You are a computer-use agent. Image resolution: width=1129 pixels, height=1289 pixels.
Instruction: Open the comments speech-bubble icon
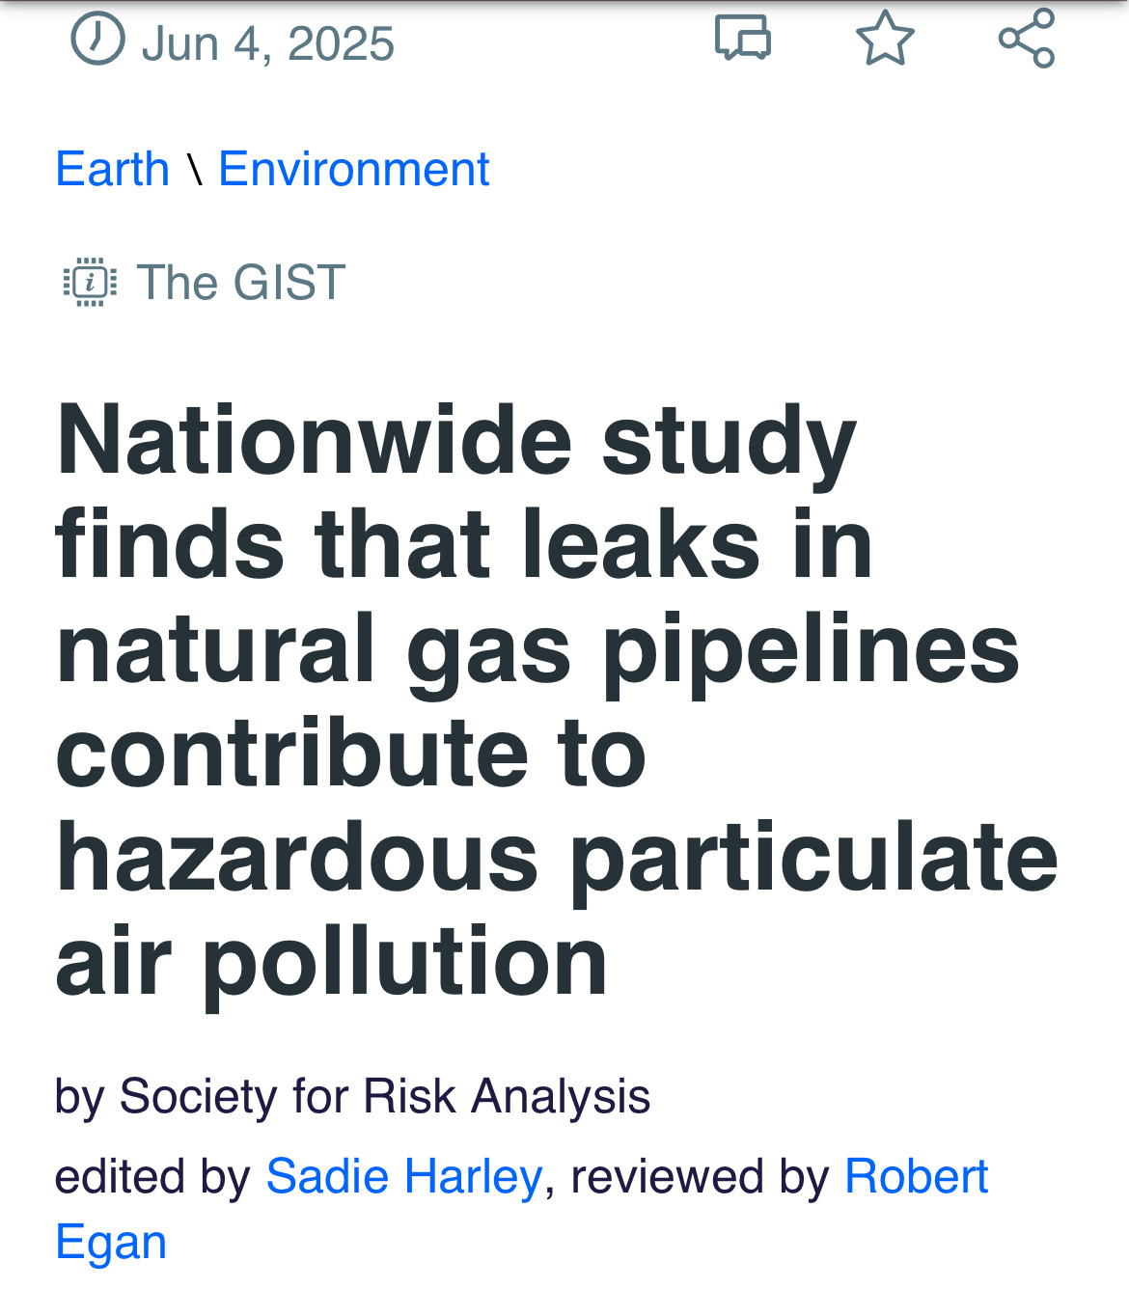743,39
